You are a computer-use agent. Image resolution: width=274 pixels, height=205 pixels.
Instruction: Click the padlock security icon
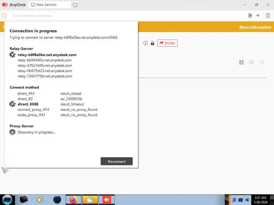(x=152, y=43)
